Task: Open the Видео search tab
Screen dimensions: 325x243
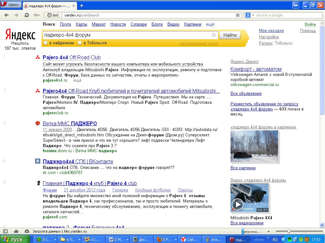Action: (173, 24)
